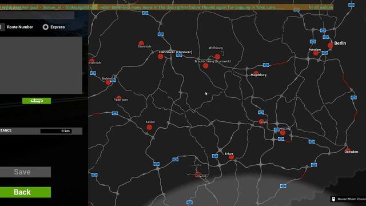This screenshot has width=366, height=206.
Task: Select the Express radio option
Action: (x=46, y=27)
